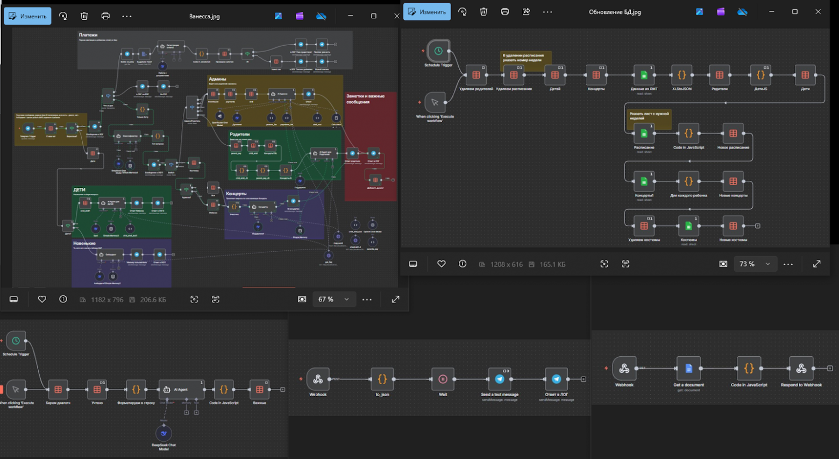Share the Обновление БД.jpg image
Viewport: 839px width, 459px height.
(x=526, y=12)
